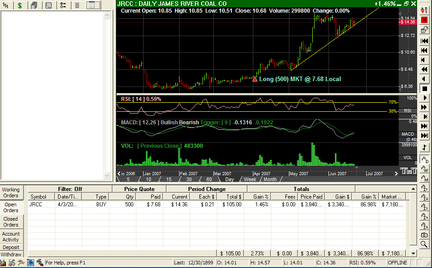The image size is (432, 268).
Task: Step forward one bar
Action: 424,117
